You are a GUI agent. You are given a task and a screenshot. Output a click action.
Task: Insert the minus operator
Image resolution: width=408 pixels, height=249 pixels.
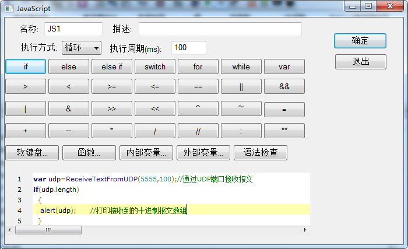[69, 131]
